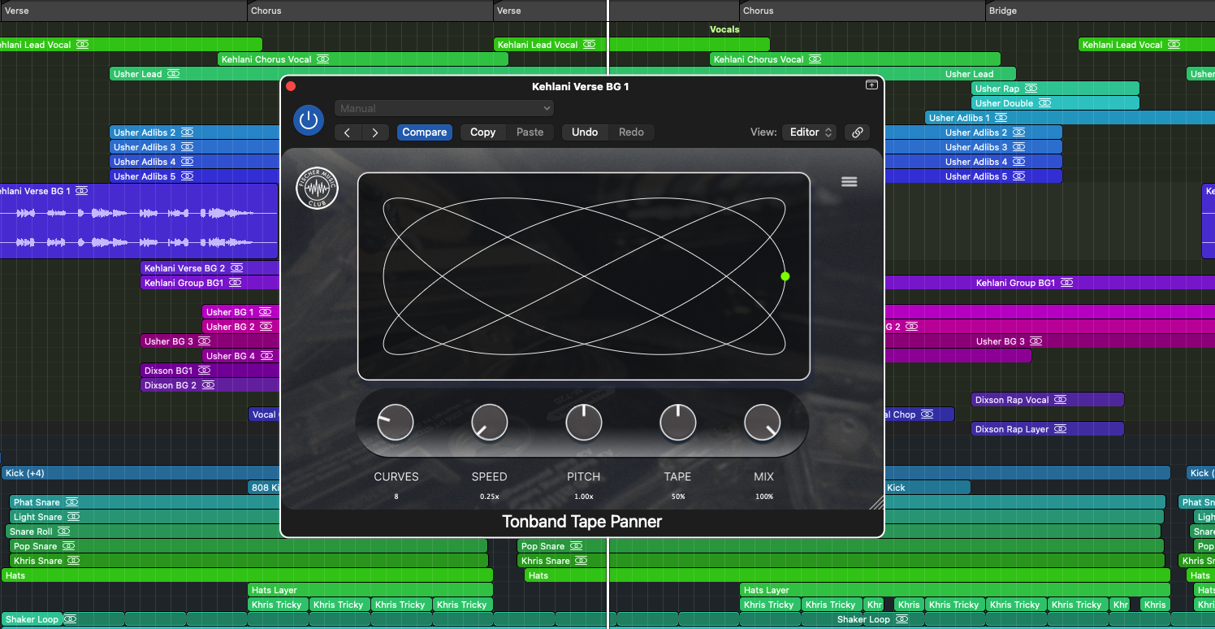Click the loop icon on Dixson Rap Layer region

[x=1060, y=429]
